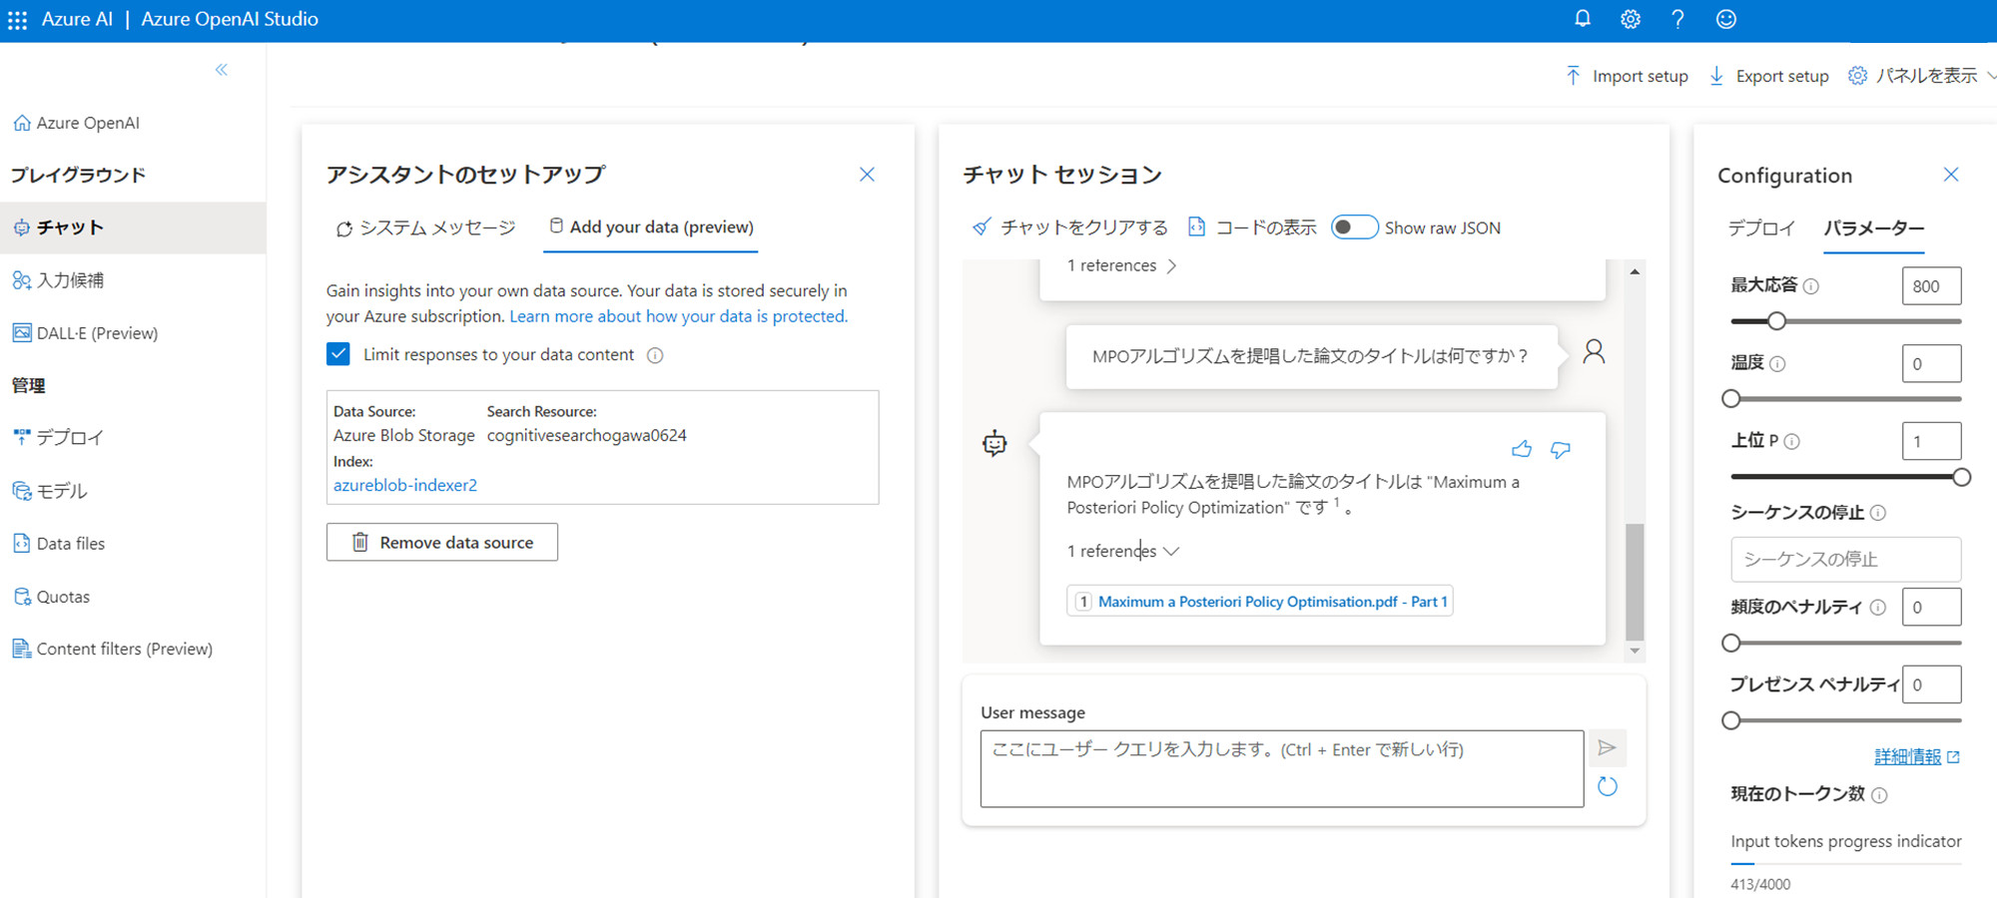Switch to デプロイ tab in Configuration
Image resolution: width=1997 pixels, height=898 pixels.
click(x=1762, y=228)
